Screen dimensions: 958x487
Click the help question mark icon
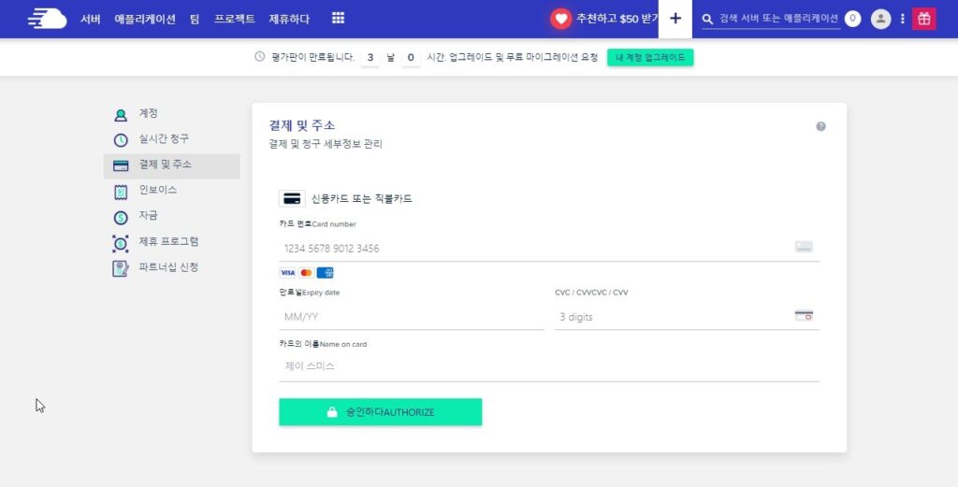[x=820, y=126]
